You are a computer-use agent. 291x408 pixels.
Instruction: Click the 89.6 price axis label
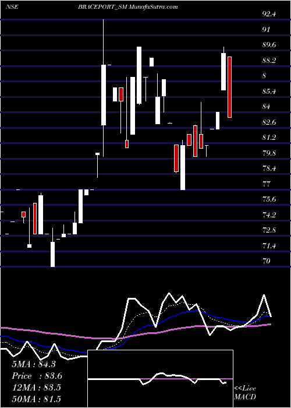tap(269, 45)
